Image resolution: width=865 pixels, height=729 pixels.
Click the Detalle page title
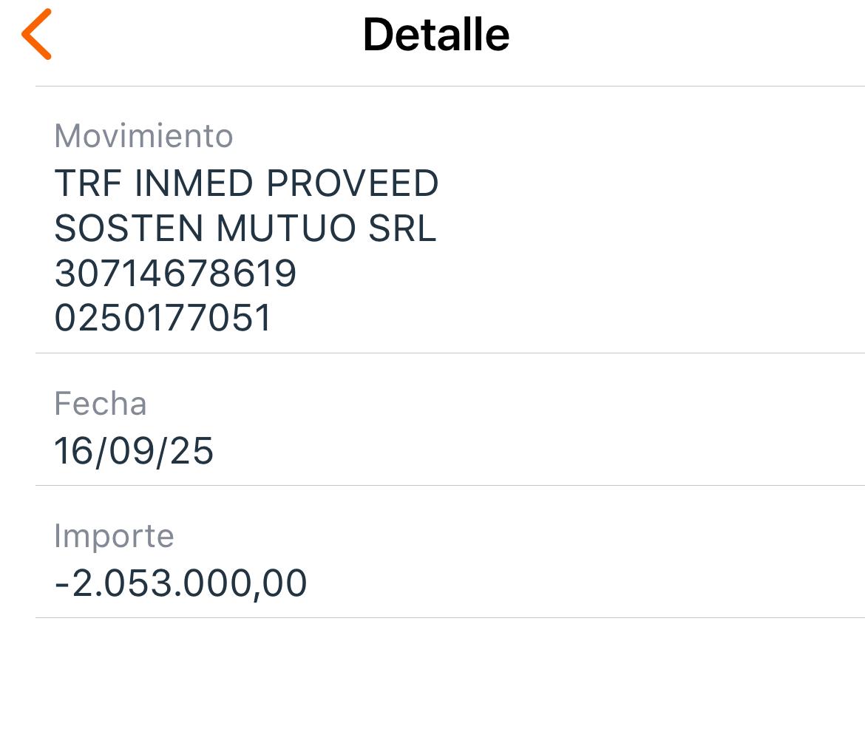pos(435,35)
